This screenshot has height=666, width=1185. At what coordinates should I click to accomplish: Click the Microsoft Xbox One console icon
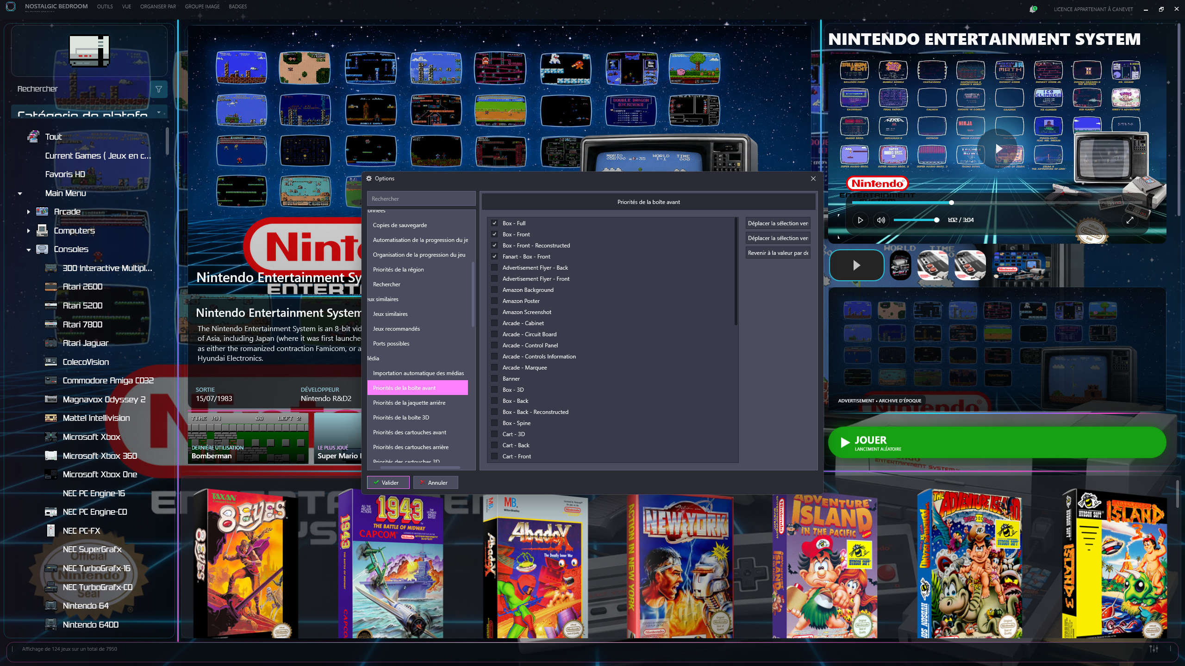pos(51,475)
